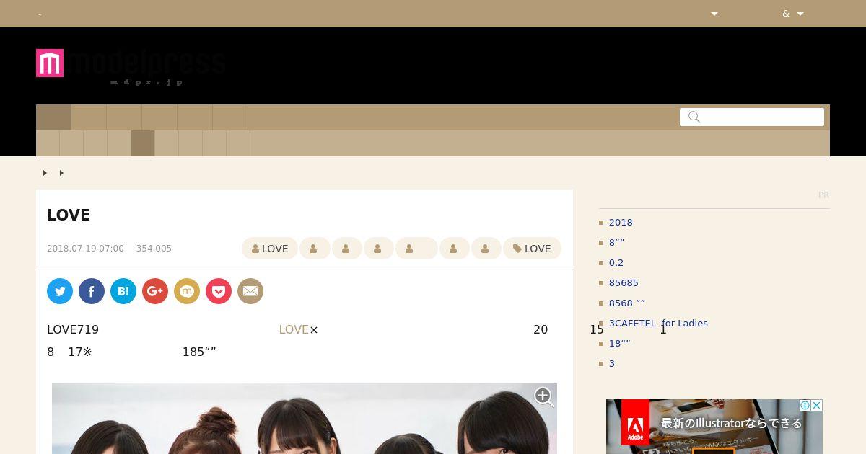The height and width of the screenshot is (454, 866).
Task: Open the unlabeled top bar dropdown arrow
Action: 714,14
